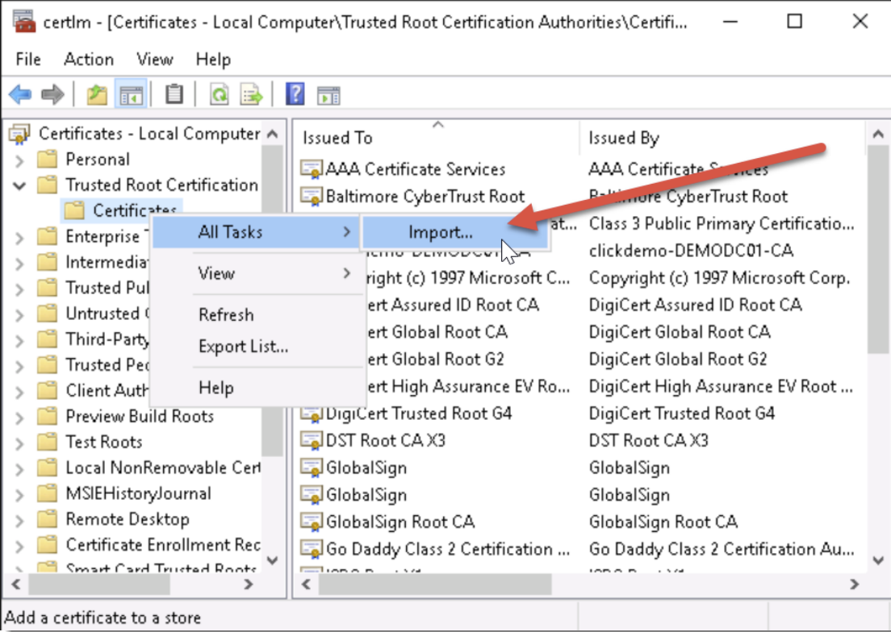Viewport: 891px width, 632px height.
Task: Sort by the Issued By column header
Action: 723,138
